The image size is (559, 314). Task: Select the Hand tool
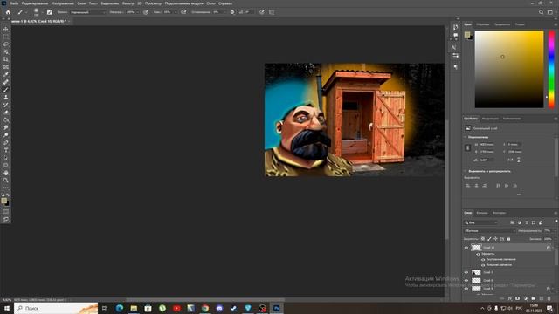[6, 173]
